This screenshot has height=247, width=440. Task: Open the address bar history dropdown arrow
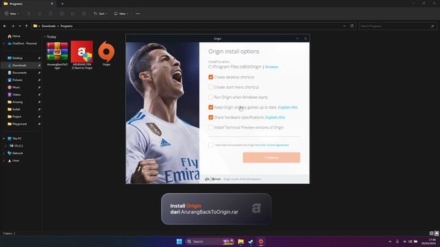(344, 26)
